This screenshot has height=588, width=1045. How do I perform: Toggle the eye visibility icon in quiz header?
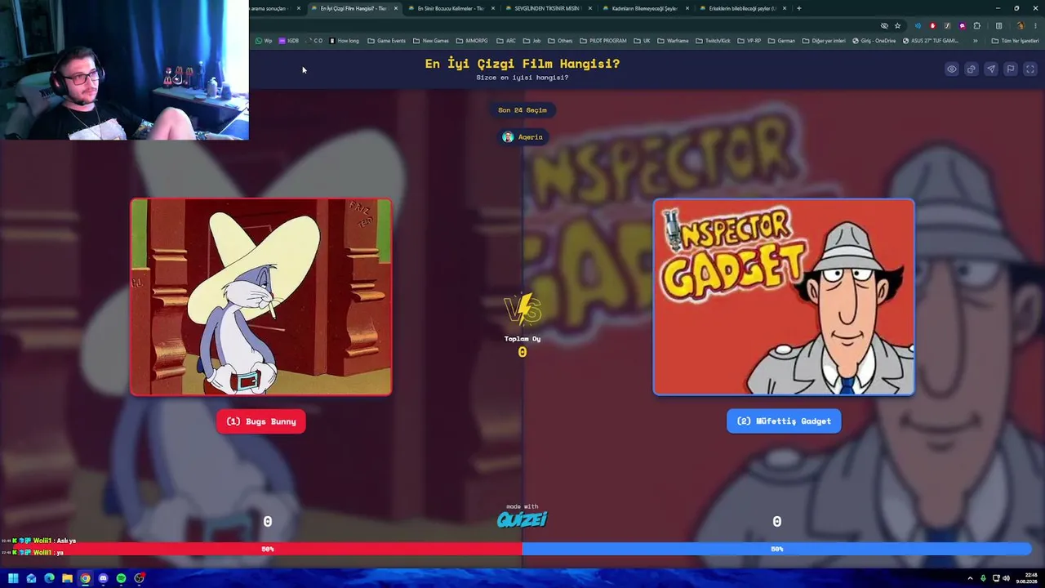pos(952,69)
